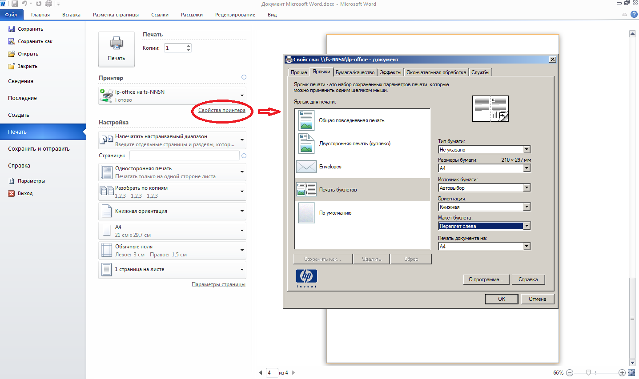The height and width of the screenshot is (379, 639).
Task: Open Источник бумаги combo box
Action: point(484,188)
